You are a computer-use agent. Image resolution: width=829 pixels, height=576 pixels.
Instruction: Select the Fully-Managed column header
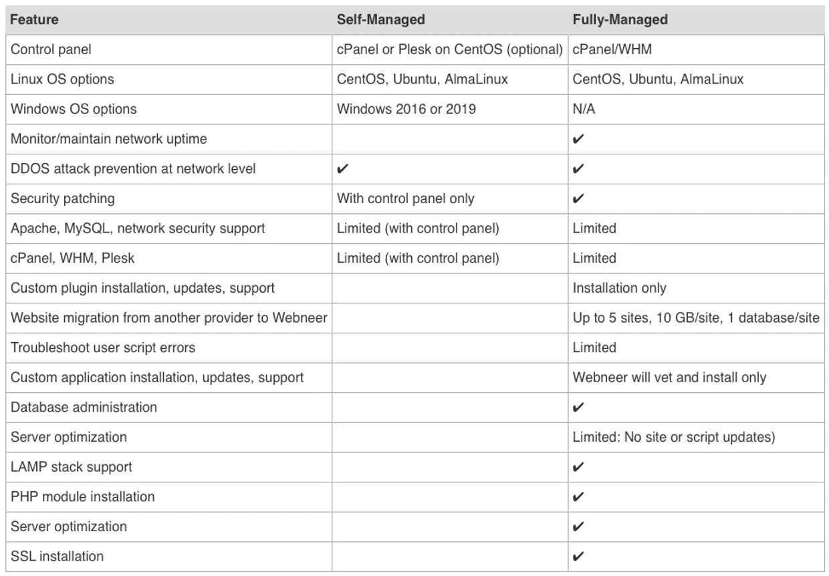click(x=620, y=19)
